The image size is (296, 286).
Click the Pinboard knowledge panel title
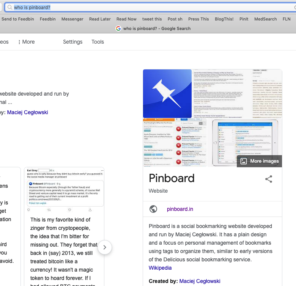[x=172, y=178]
